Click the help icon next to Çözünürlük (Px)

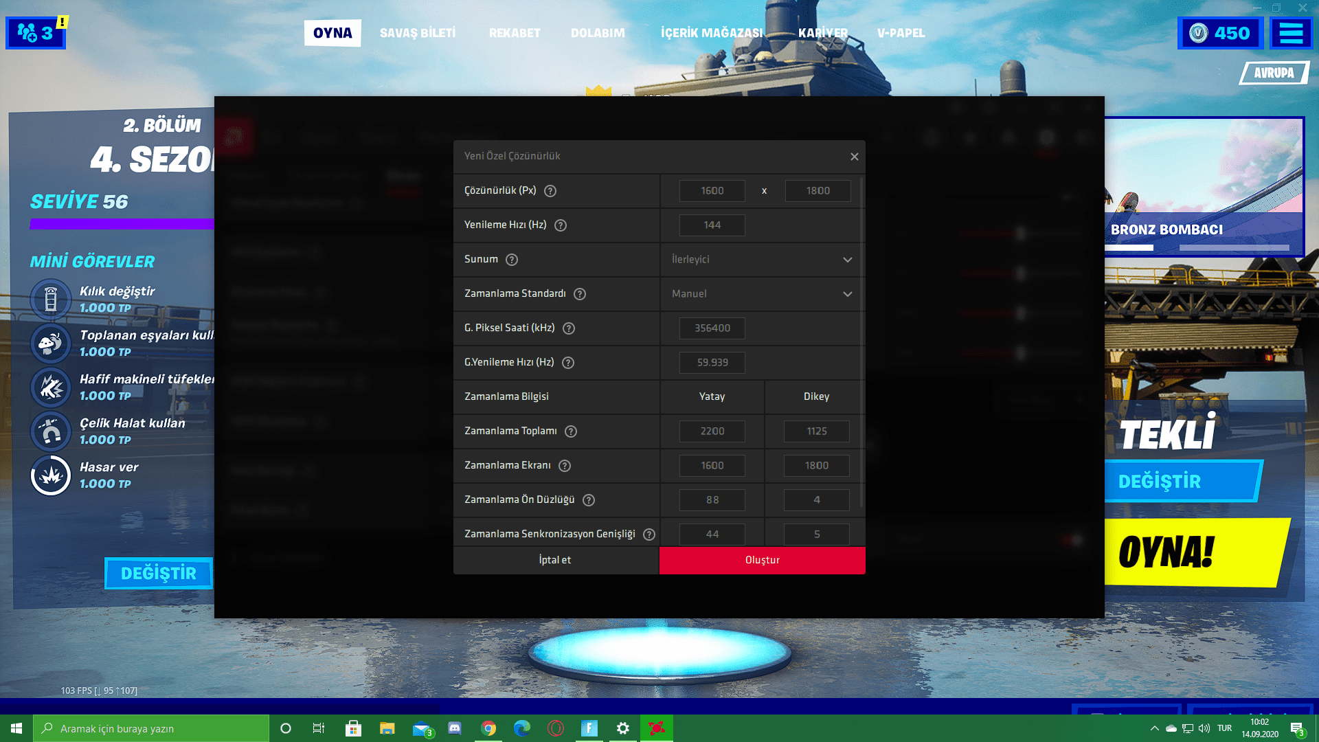[x=550, y=191]
